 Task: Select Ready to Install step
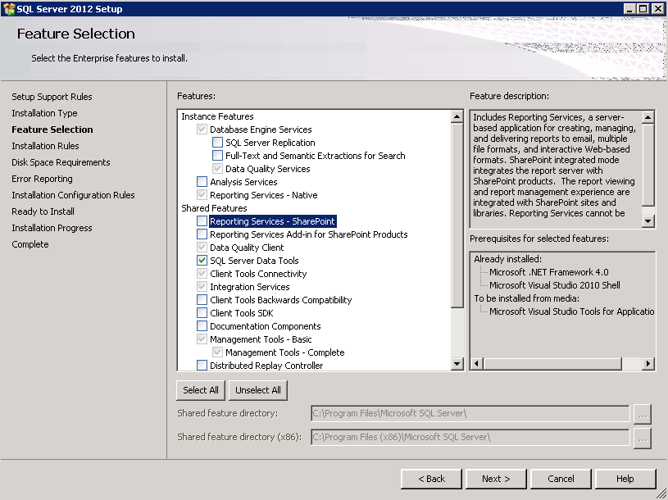click(43, 211)
